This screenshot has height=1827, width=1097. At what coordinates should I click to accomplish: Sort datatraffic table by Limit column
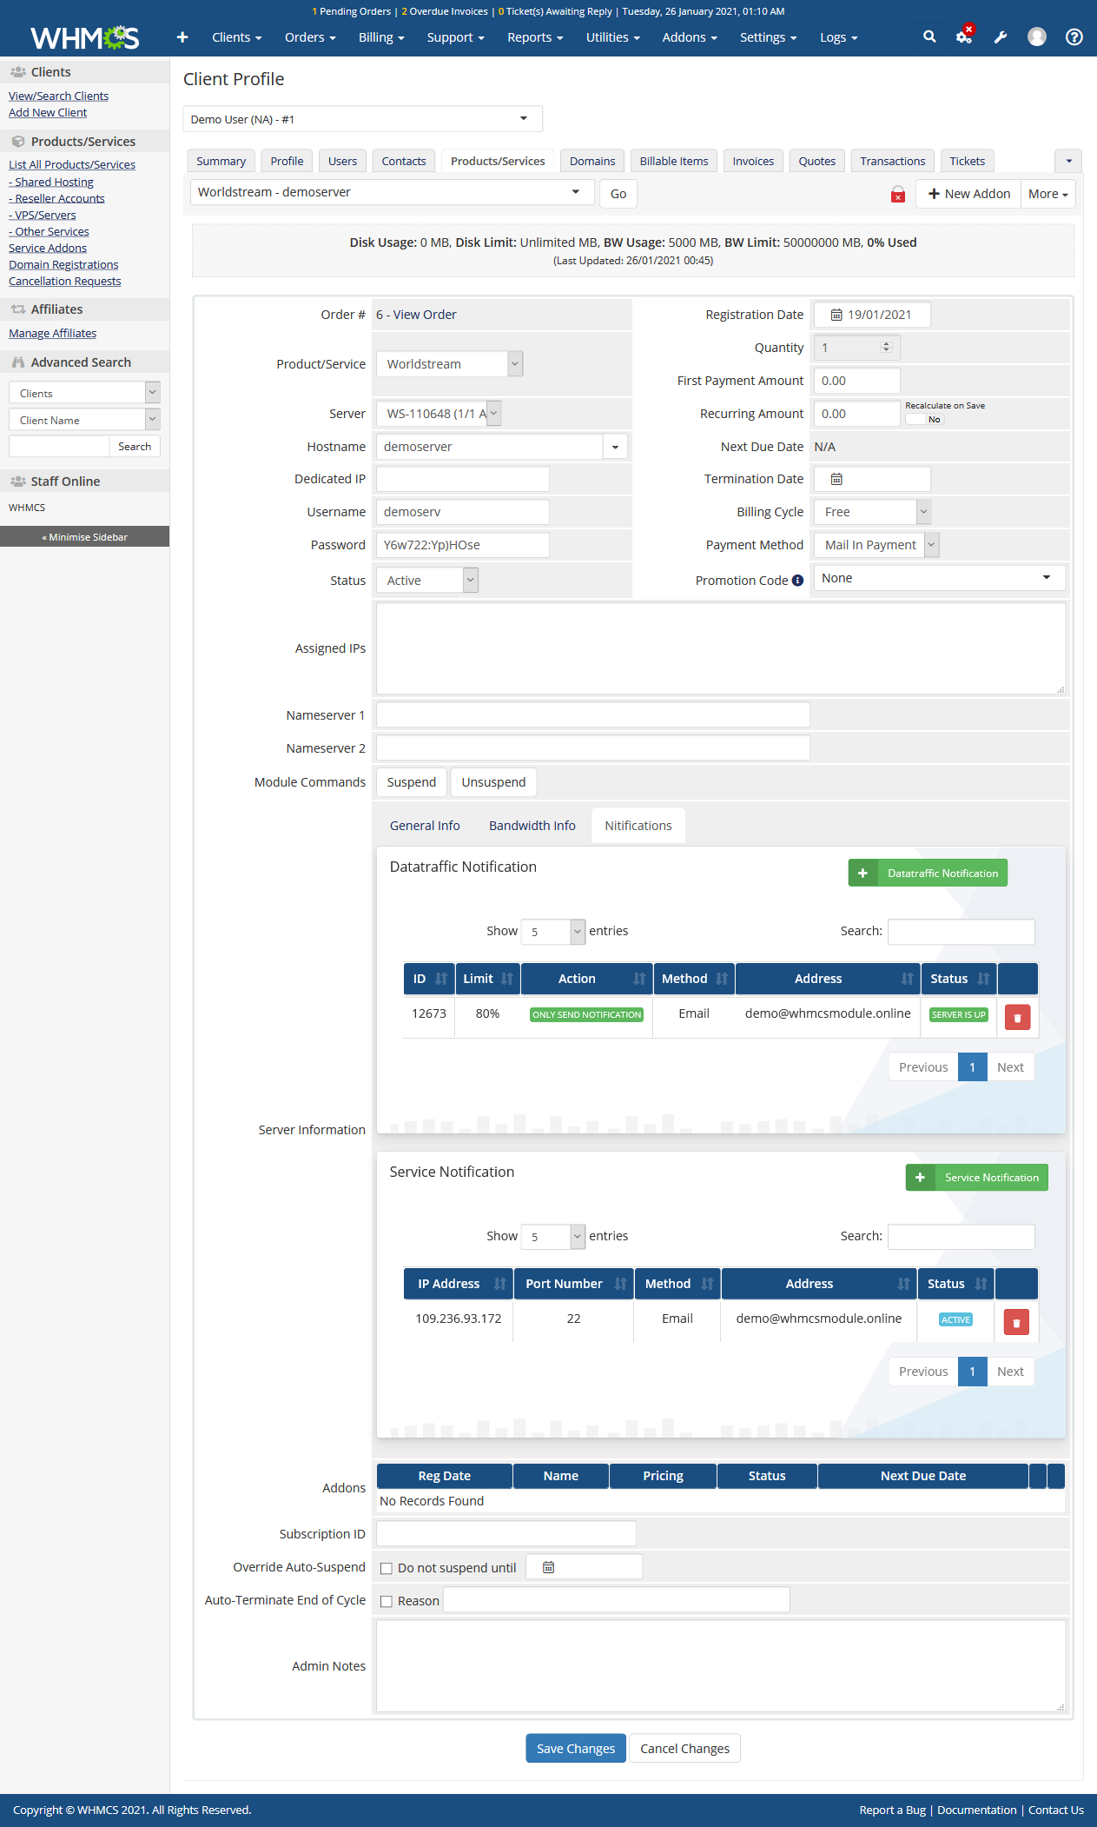click(x=487, y=979)
